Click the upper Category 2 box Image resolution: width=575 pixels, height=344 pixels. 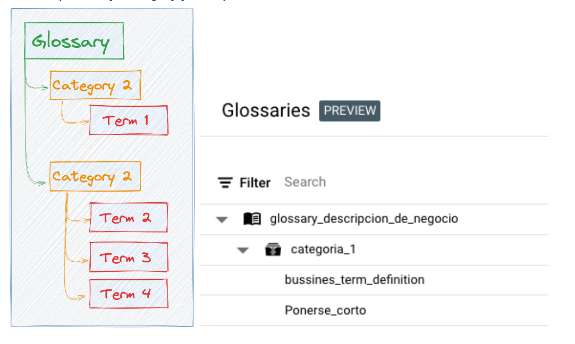[x=95, y=85]
